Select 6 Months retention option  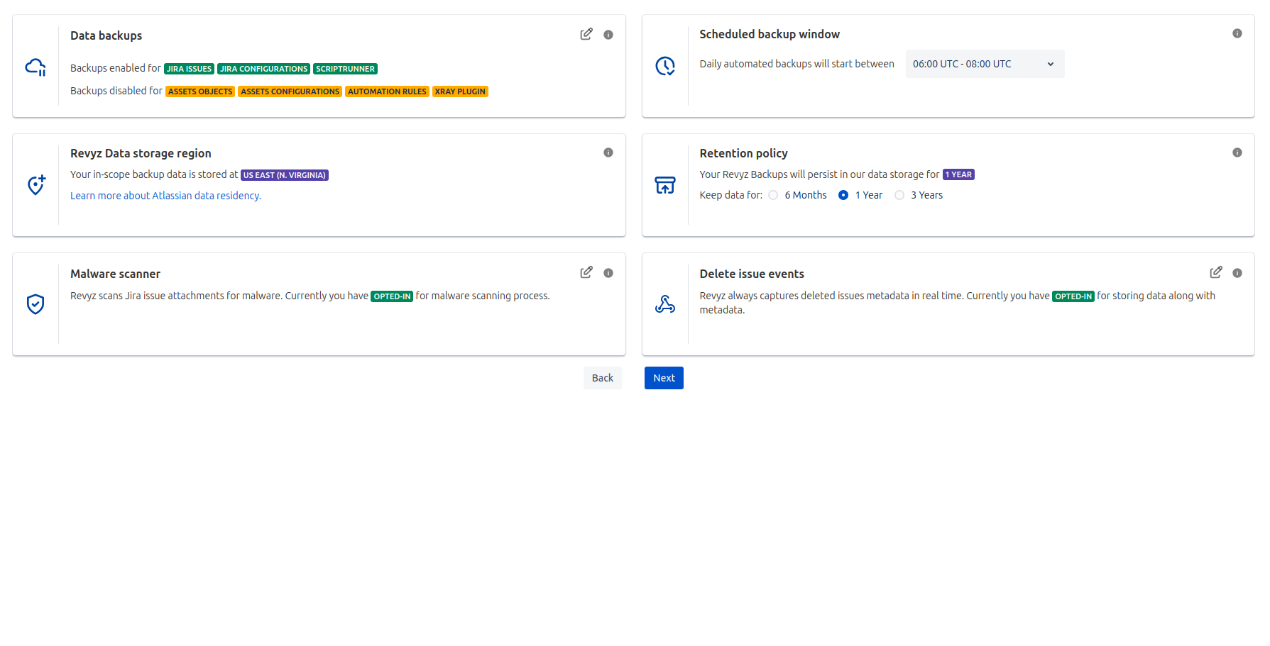tap(773, 195)
